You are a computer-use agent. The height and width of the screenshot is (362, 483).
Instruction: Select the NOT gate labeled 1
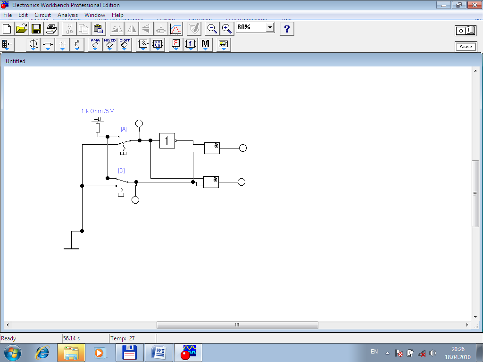click(167, 140)
